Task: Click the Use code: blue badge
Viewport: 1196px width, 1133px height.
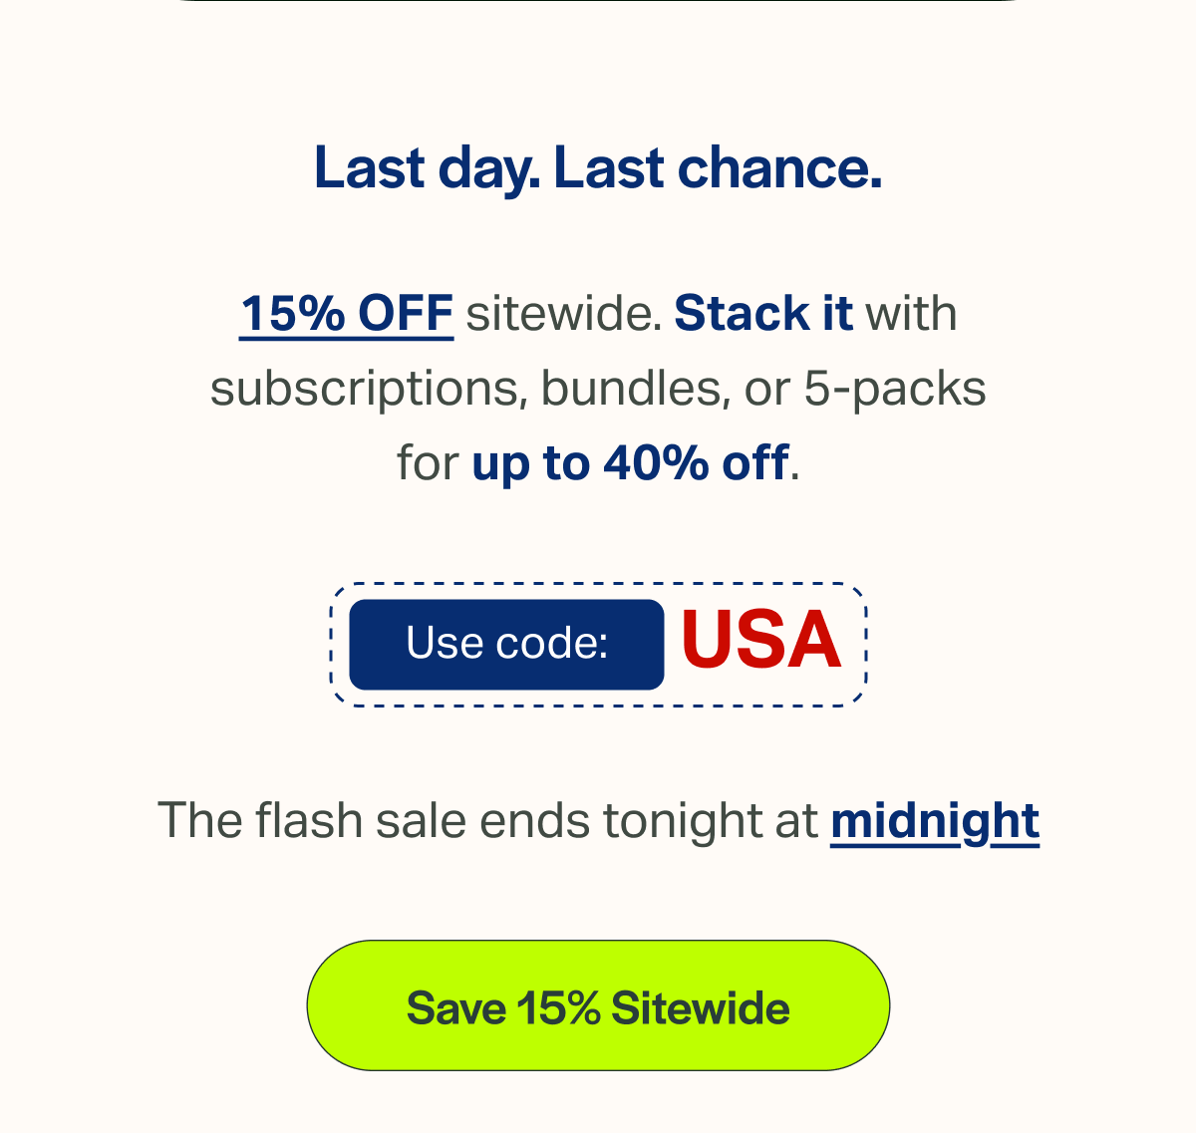Action: tap(507, 644)
